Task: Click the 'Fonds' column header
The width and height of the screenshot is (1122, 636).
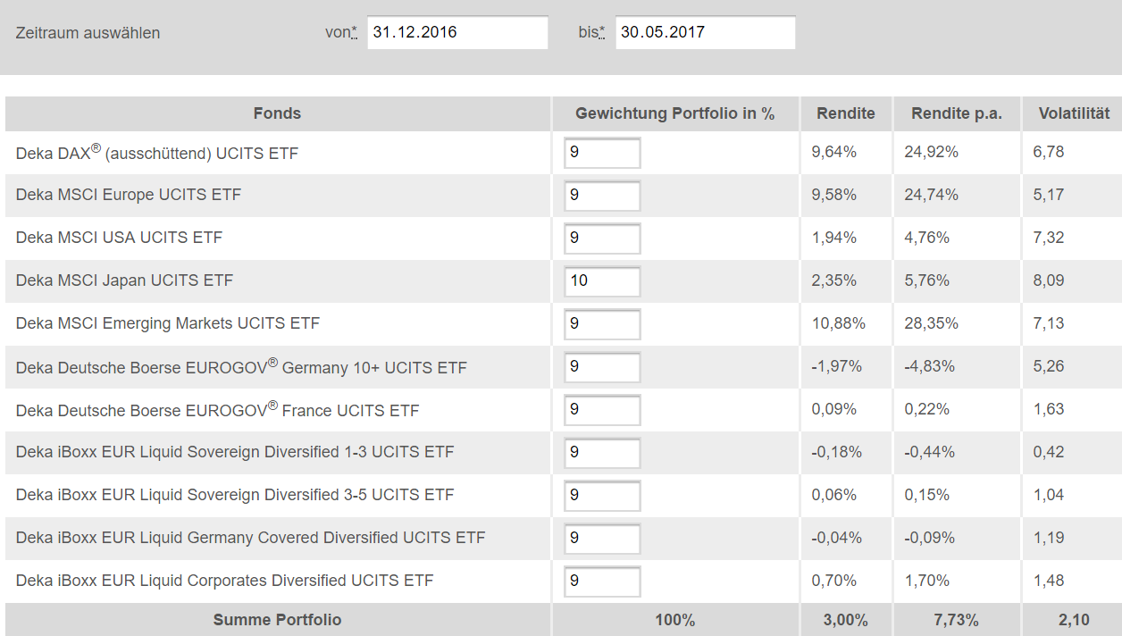Action: (x=277, y=113)
